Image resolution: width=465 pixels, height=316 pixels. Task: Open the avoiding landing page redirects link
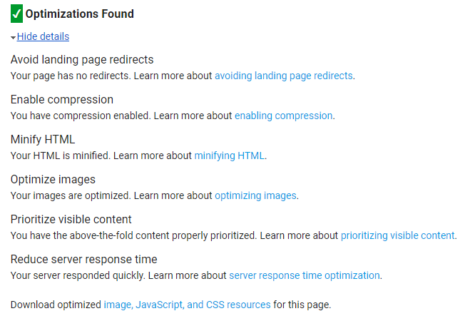(x=284, y=76)
